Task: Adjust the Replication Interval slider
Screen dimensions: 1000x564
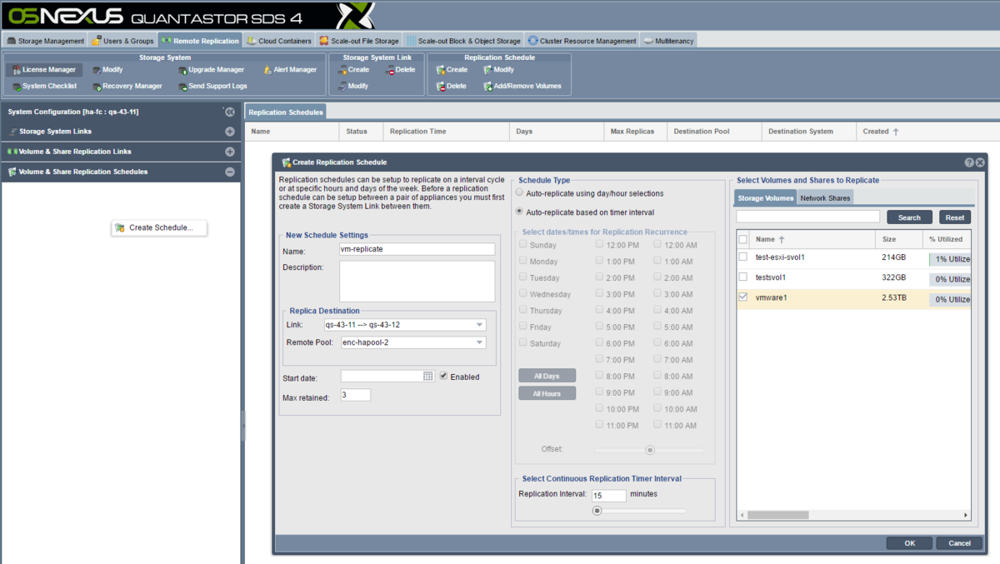Action: 597,511
